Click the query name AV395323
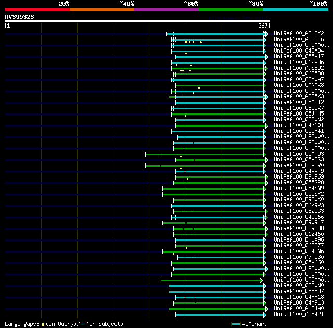 pyautogui.click(x=20, y=17)
